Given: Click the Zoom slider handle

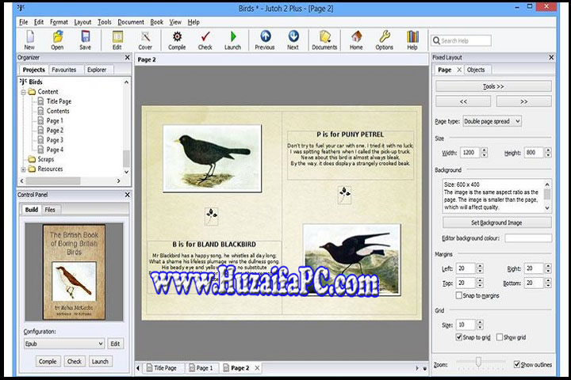Looking at the screenshot, I should [x=478, y=362].
